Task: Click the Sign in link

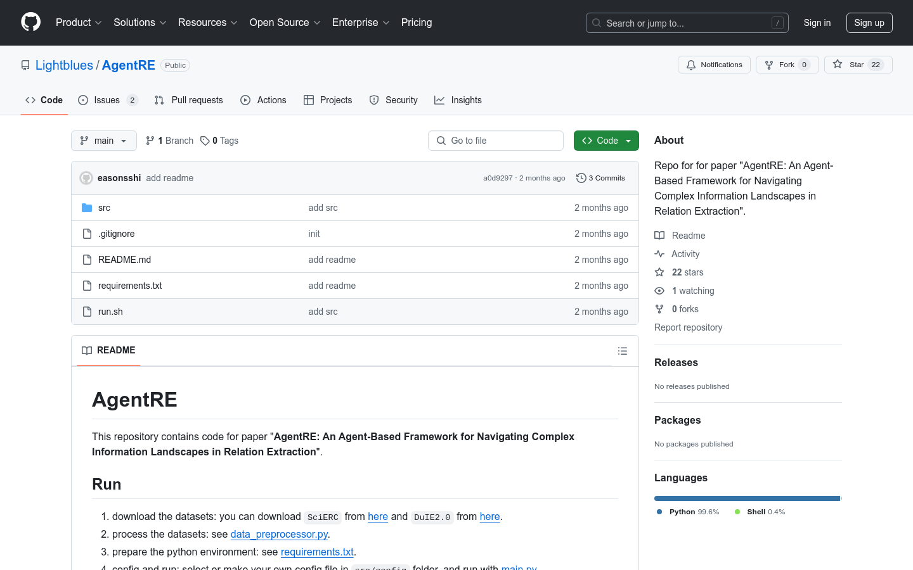Action: (817, 23)
